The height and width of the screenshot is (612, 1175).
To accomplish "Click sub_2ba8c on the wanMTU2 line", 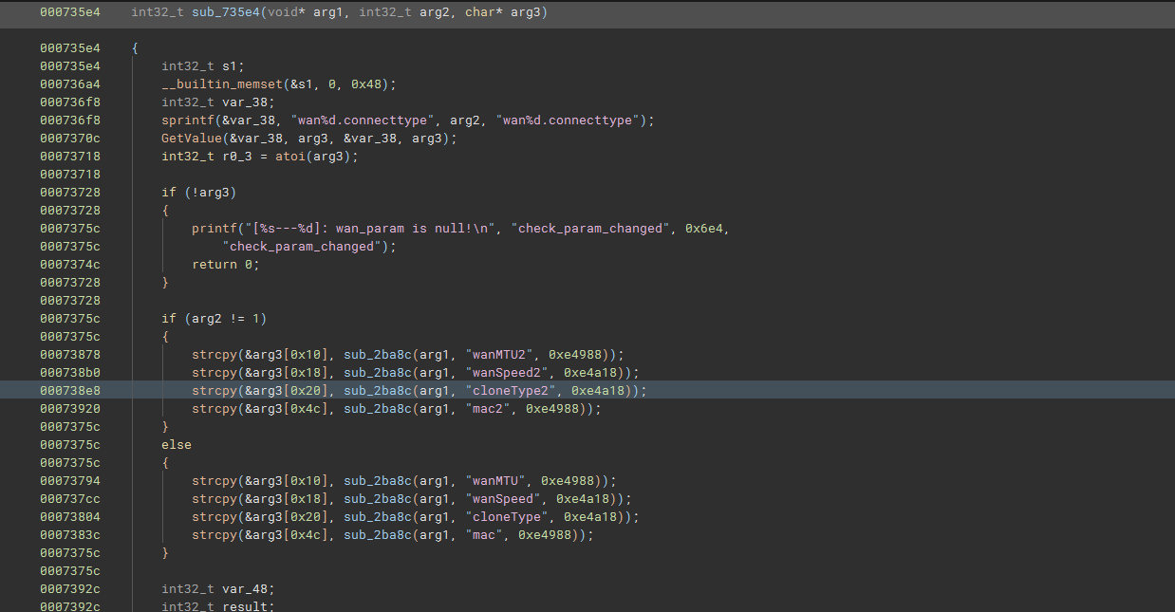I will point(378,354).
